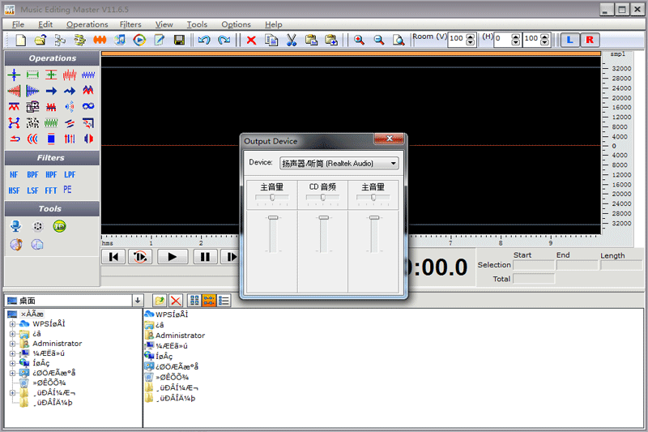This screenshot has width=648, height=432.
Task: Cut the selection with the scissors icon
Action: [292, 40]
